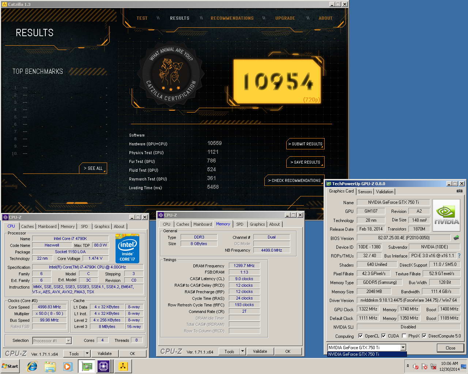Open the TEST tab in Catzilla

coord(142,18)
